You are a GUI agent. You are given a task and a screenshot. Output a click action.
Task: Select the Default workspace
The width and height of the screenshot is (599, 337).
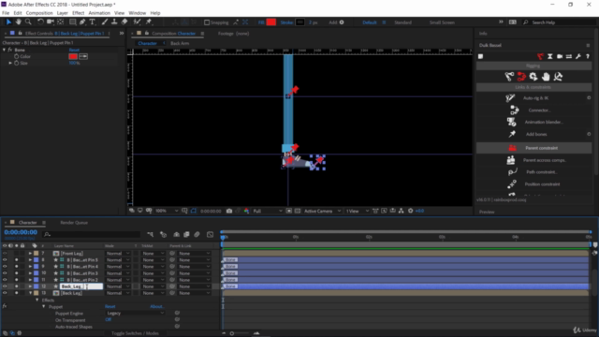pyautogui.click(x=370, y=22)
